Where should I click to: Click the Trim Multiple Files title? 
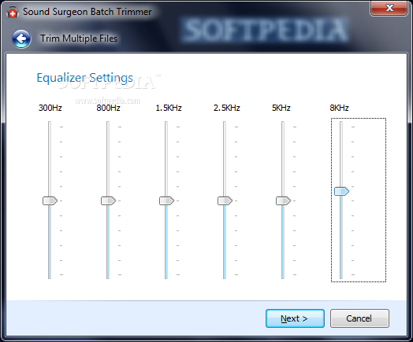click(79, 39)
